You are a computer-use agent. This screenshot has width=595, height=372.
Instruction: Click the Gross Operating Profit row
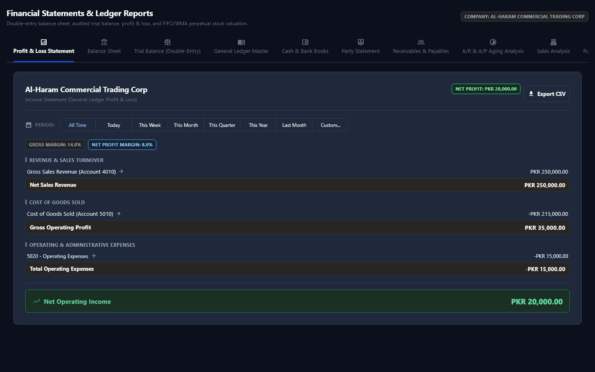[x=297, y=227]
